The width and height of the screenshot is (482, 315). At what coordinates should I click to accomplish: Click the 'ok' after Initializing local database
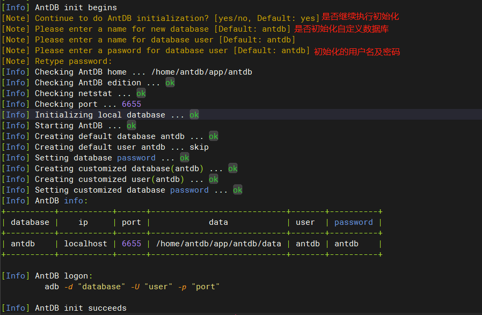pyautogui.click(x=194, y=115)
